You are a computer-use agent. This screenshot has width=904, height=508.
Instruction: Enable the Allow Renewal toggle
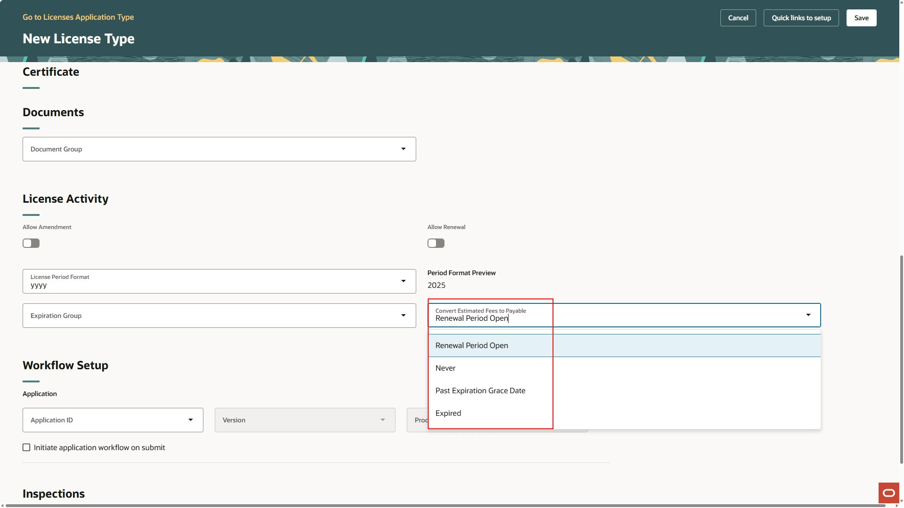coord(436,243)
